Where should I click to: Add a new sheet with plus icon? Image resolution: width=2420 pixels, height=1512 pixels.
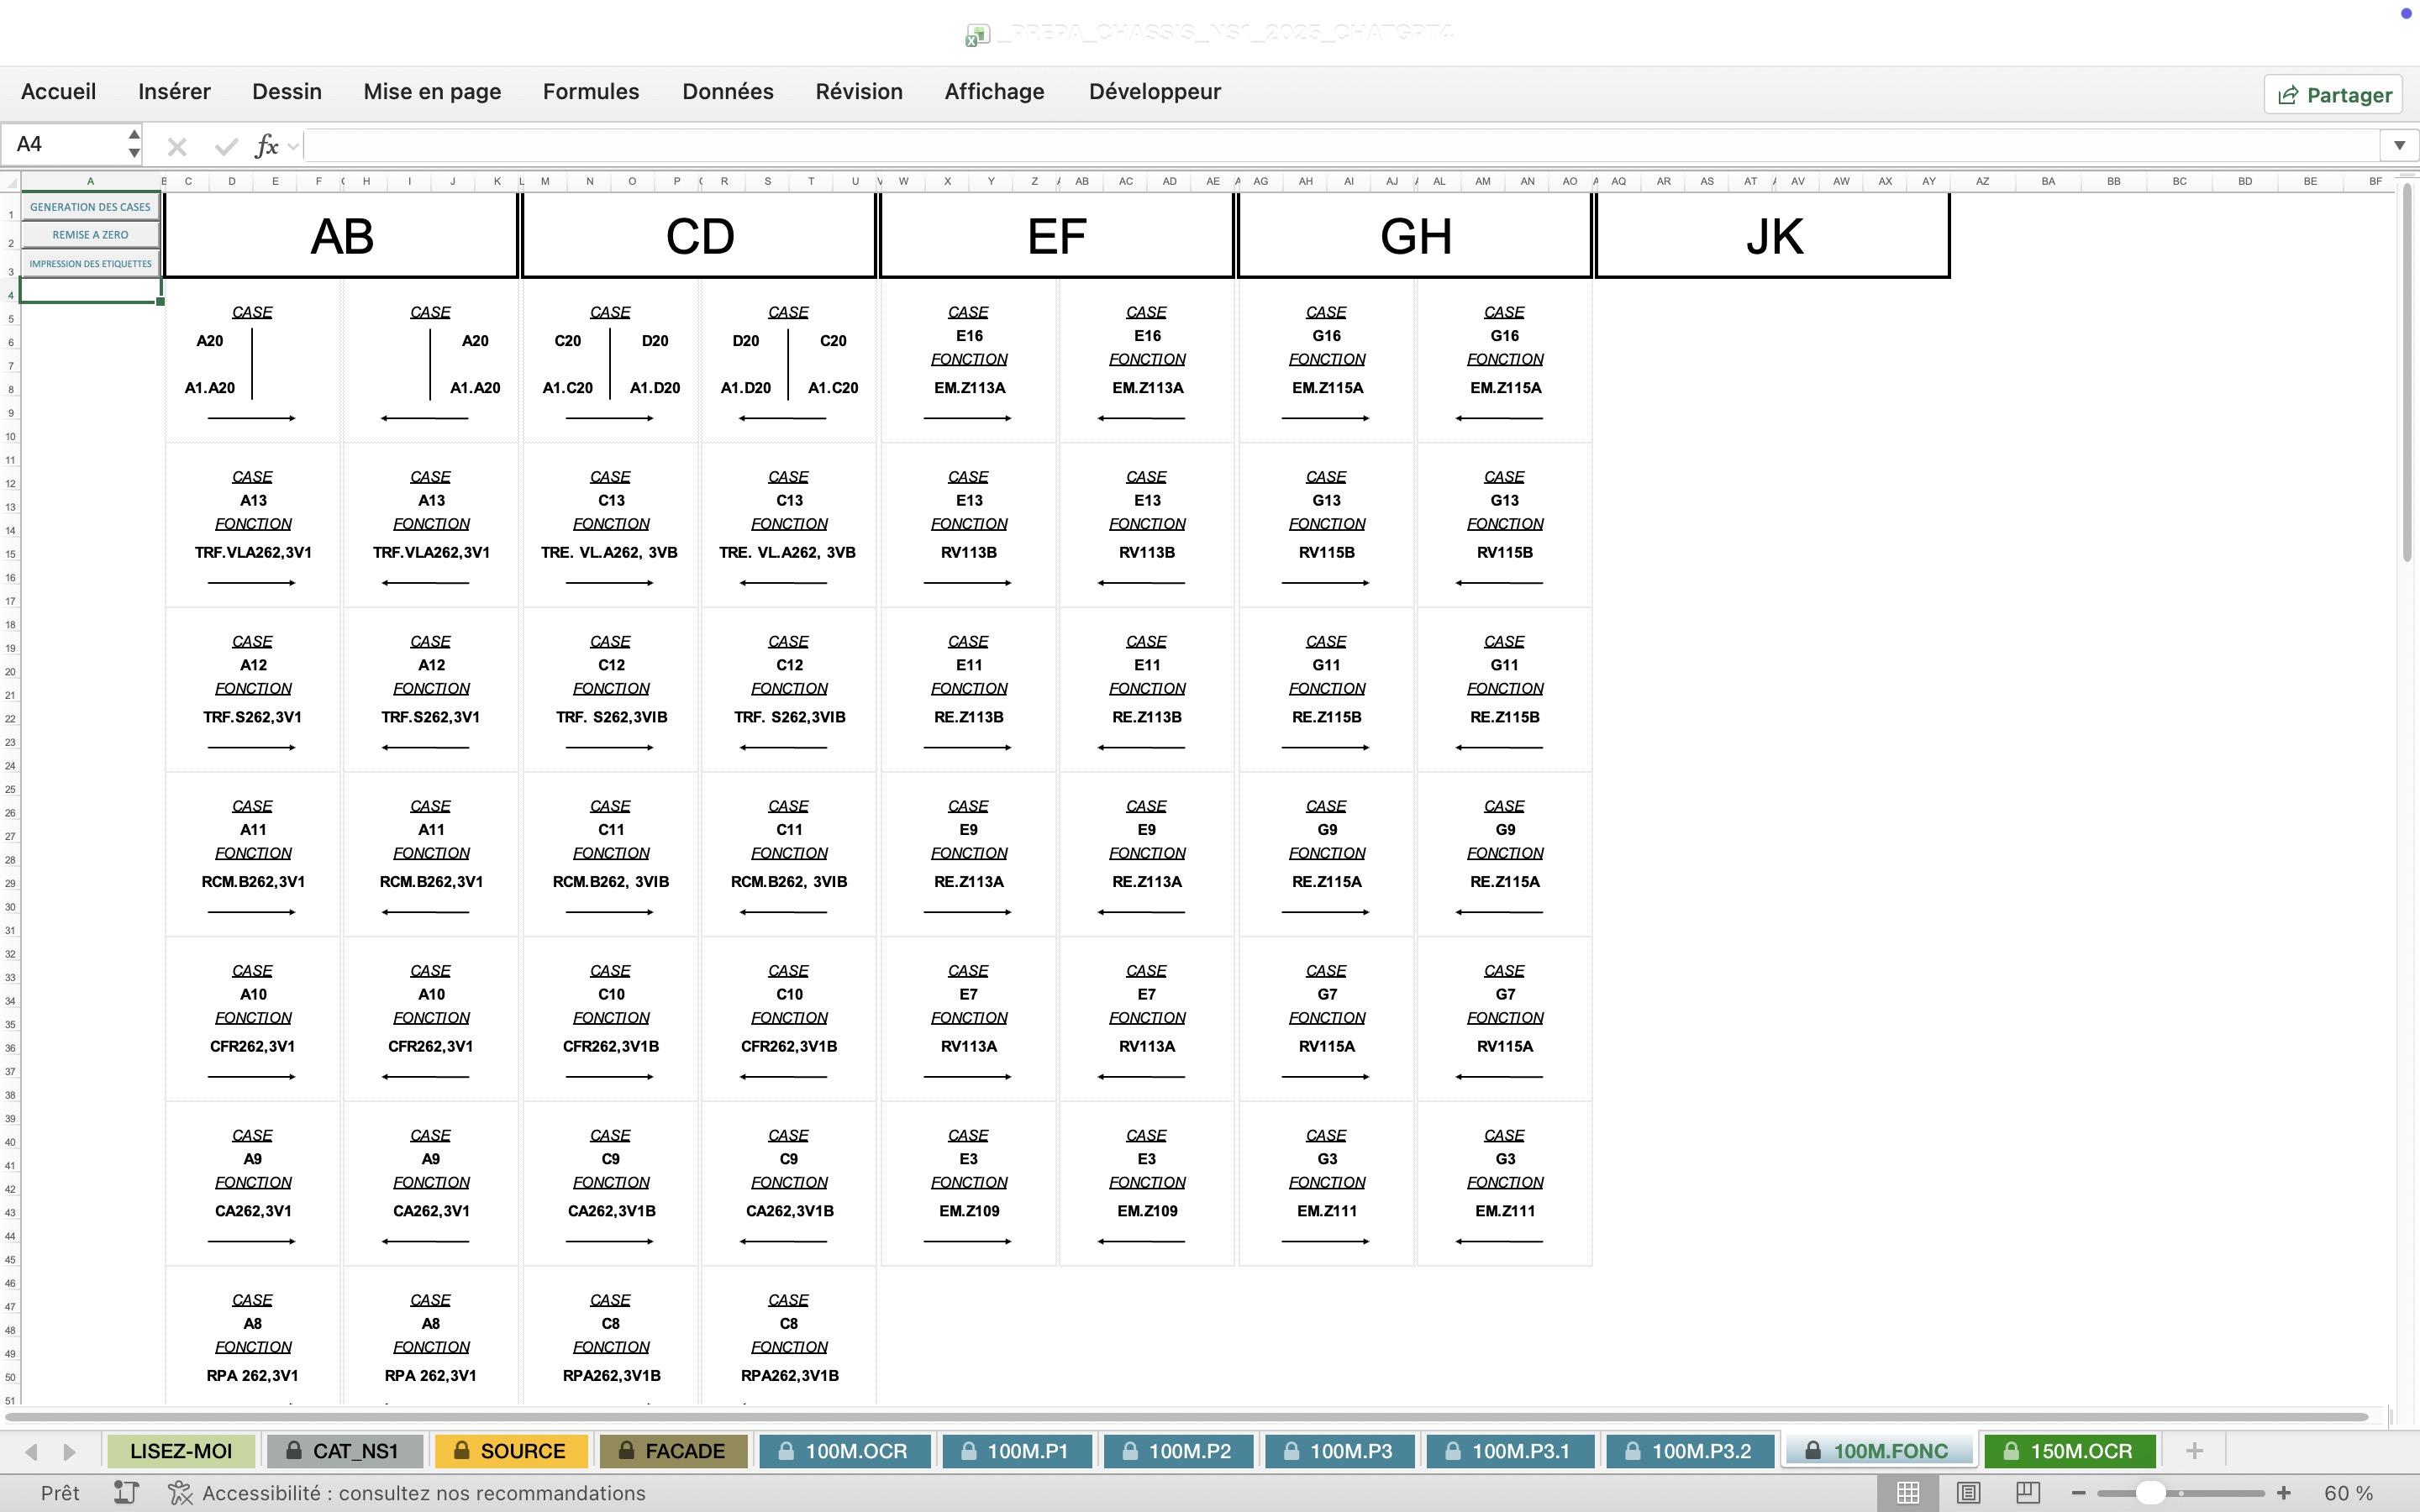click(x=2194, y=1451)
